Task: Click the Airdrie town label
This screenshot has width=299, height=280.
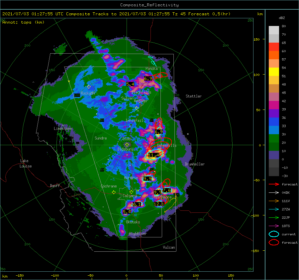Action: coord(131,178)
